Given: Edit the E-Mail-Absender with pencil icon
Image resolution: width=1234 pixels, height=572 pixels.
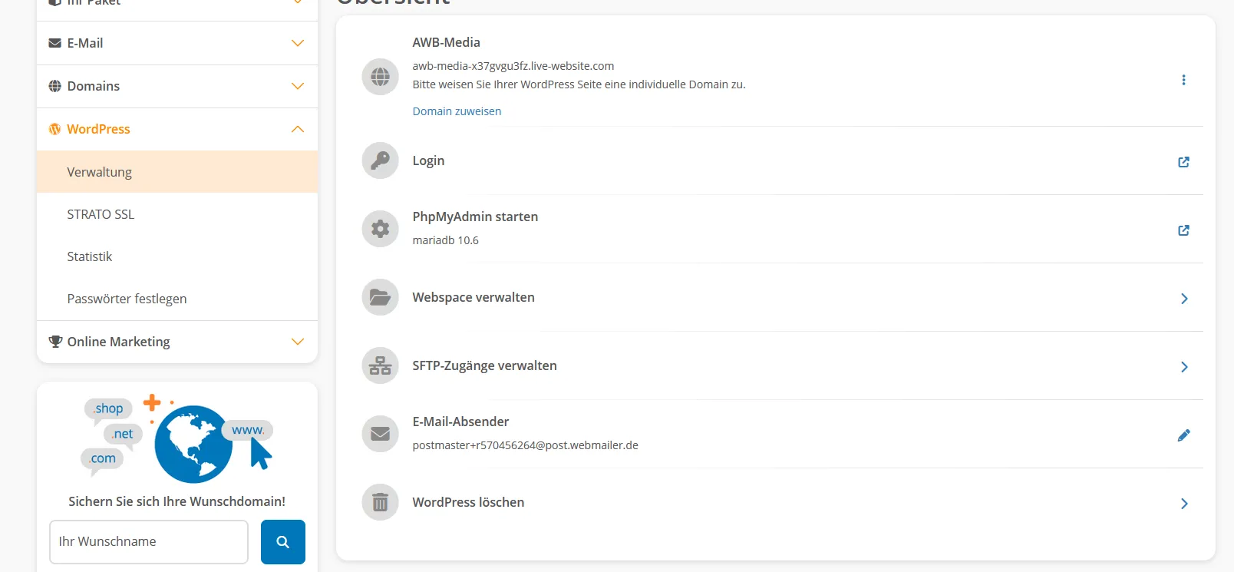Looking at the screenshot, I should click(1184, 435).
